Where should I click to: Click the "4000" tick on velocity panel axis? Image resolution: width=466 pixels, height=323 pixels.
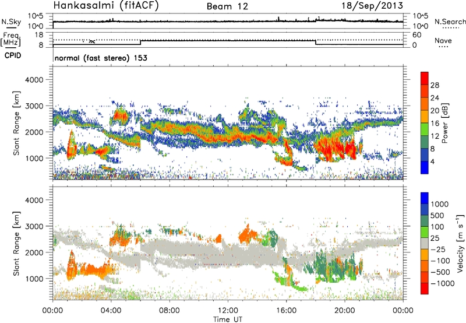pyautogui.click(x=34, y=200)
